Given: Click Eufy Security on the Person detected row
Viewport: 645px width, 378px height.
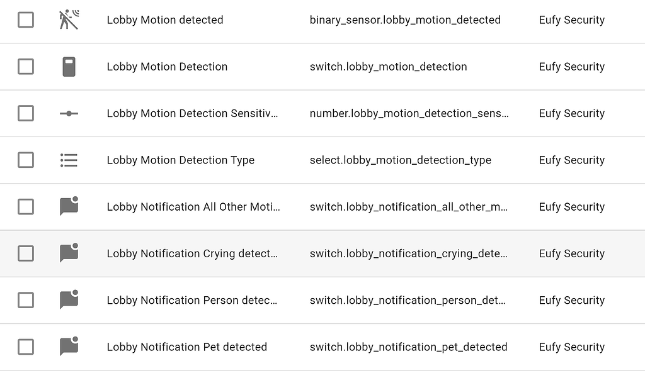Looking at the screenshot, I should 571,300.
